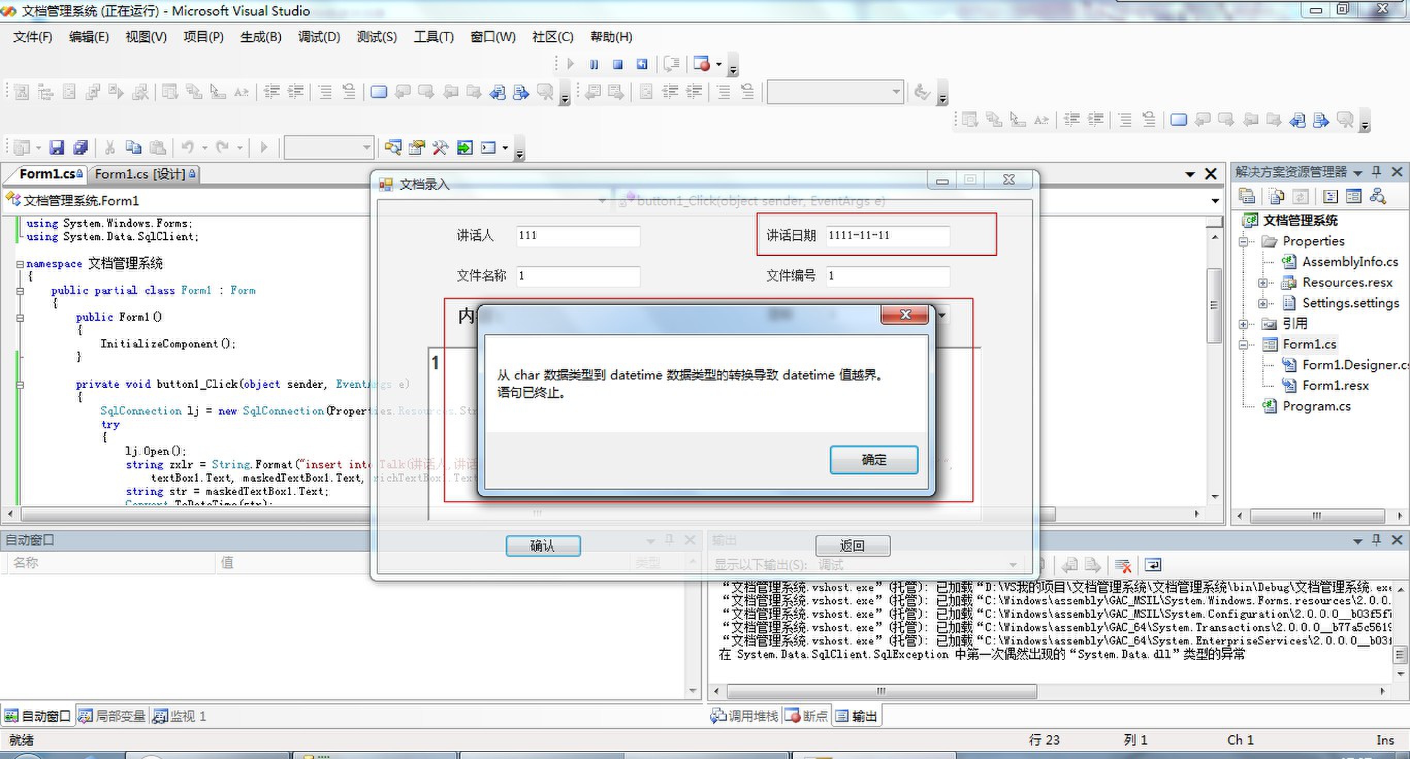This screenshot has height=759, width=1410.
Task: Toggle auto-hide pin on Solution Explorer panel
Action: pyautogui.click(x=1376, y=172)
